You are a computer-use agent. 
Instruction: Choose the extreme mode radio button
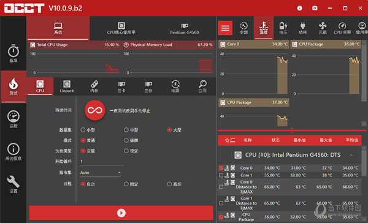(x=126, y=140)
